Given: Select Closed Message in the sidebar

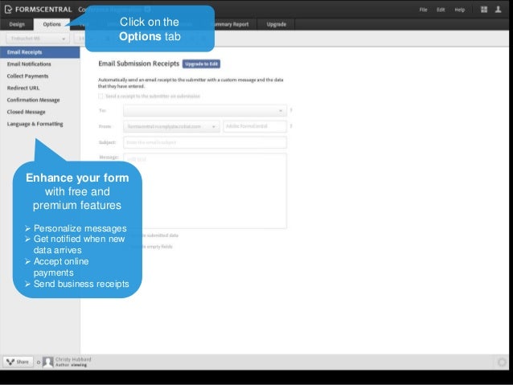Looking at the screenshot, I should [39, 112].
